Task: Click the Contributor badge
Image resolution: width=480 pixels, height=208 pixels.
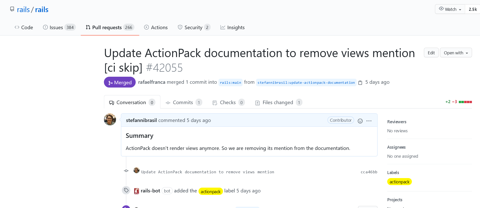Action: click(341, 120)
